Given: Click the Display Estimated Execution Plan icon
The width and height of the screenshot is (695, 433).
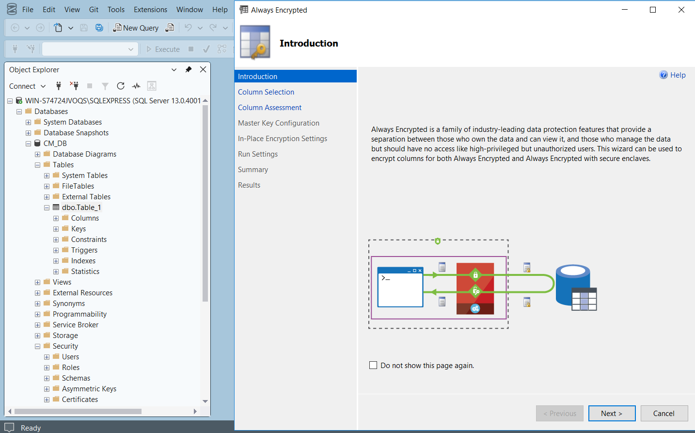Looking at the screenshot, I should [x=222, y=49].
